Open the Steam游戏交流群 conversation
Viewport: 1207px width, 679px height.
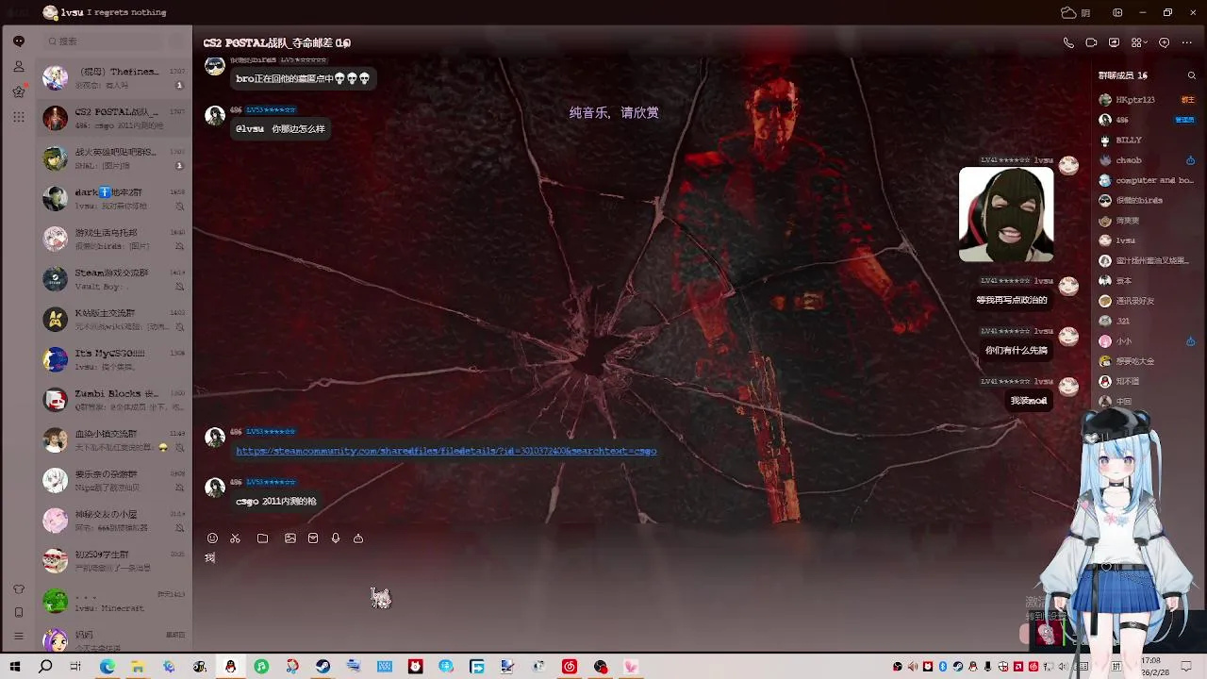pos(114,278)
